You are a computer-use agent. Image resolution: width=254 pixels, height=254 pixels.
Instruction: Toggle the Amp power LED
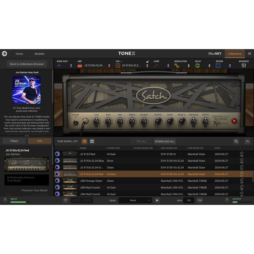point(109,66)
